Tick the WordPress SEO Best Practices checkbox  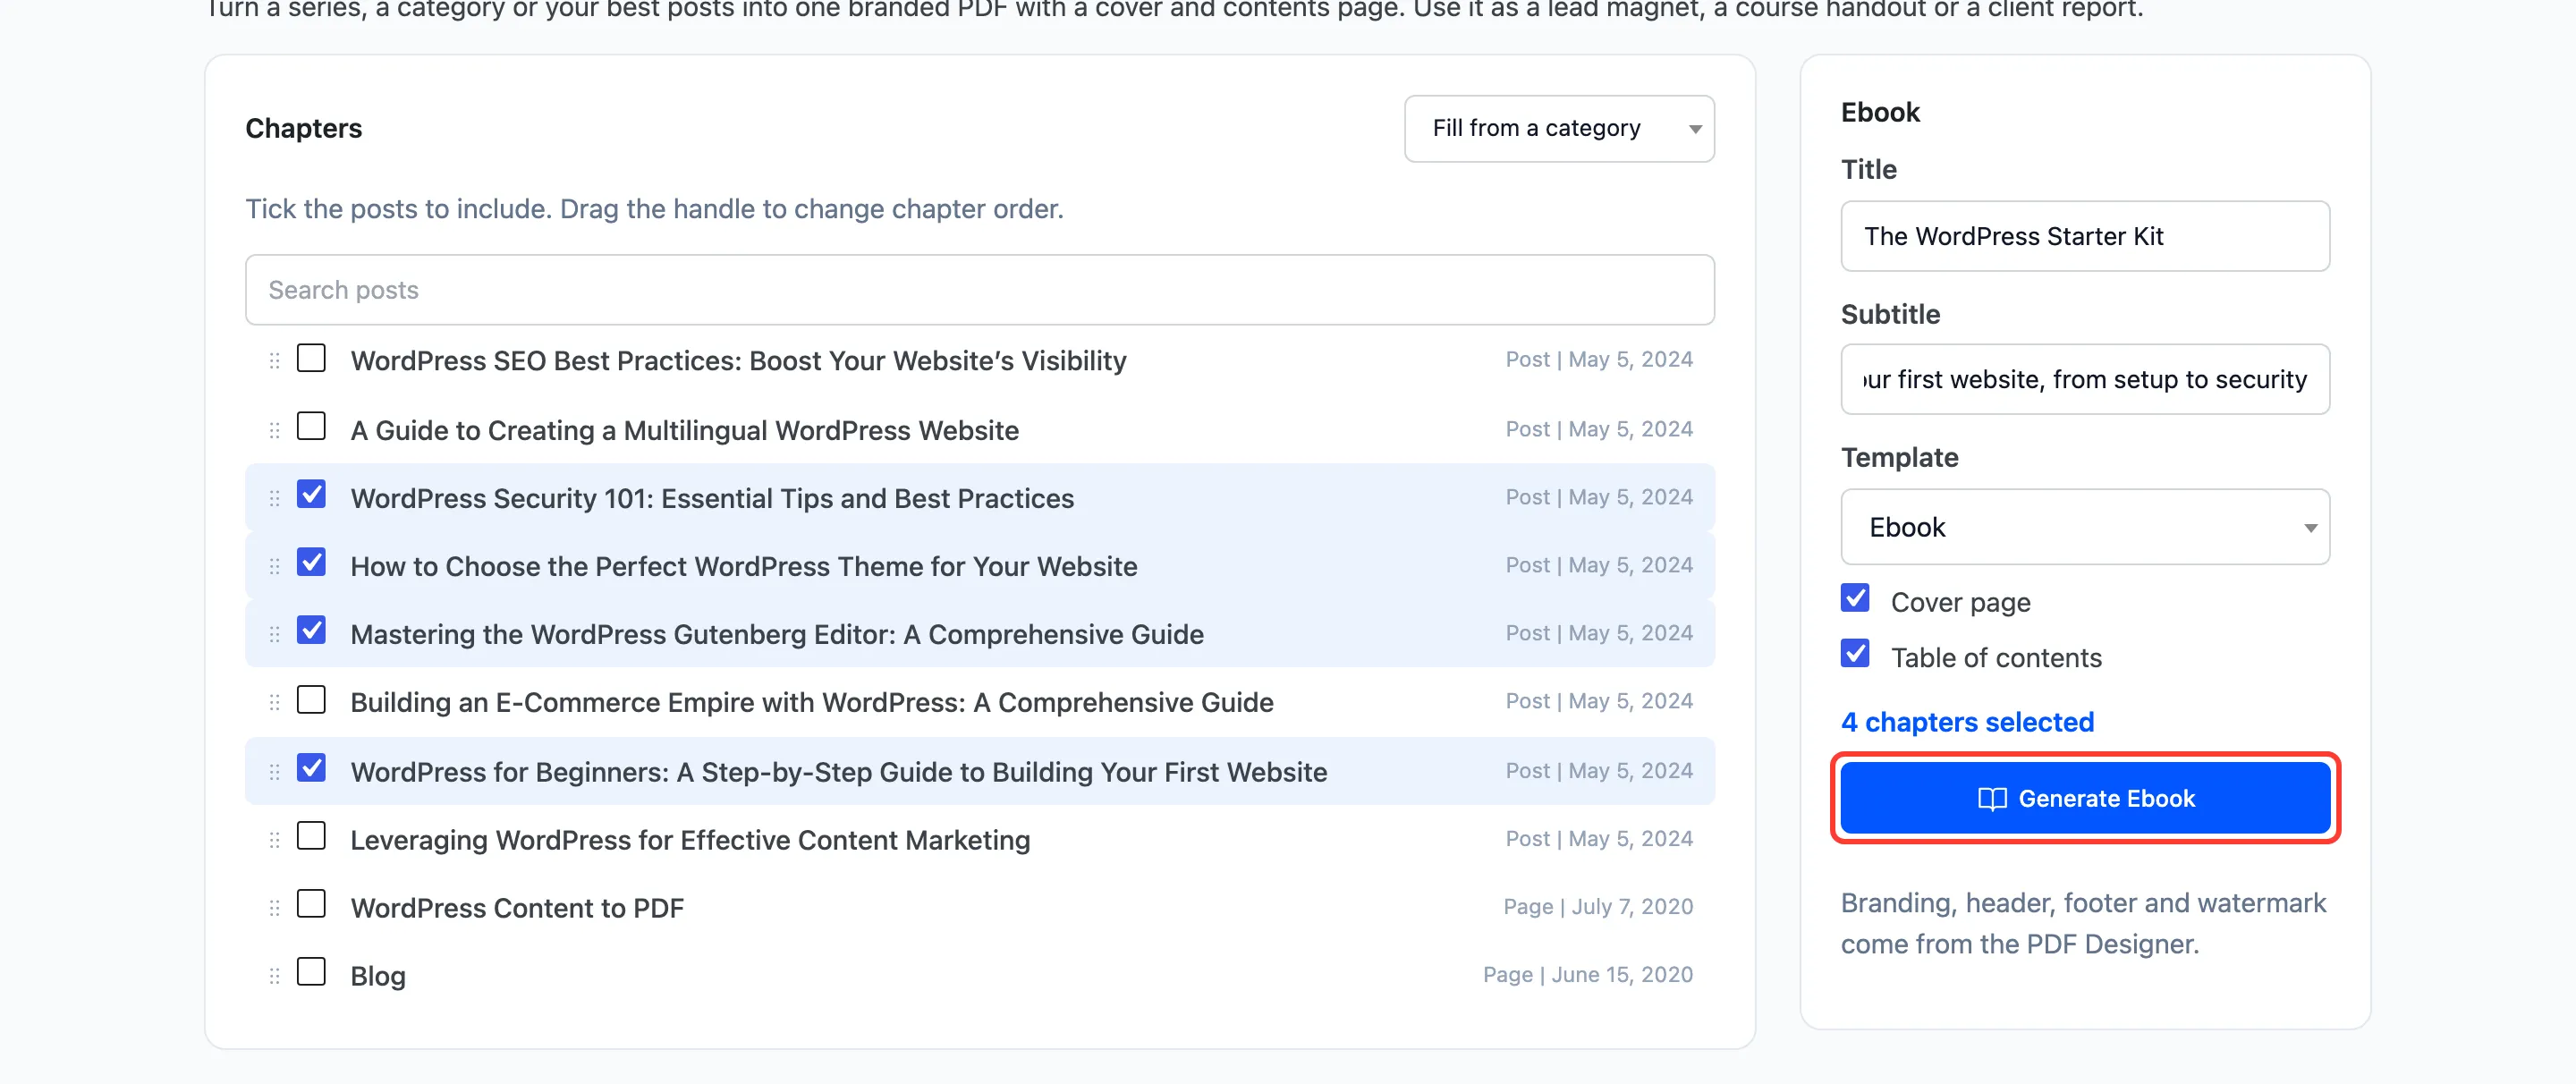tap(311, 358)
